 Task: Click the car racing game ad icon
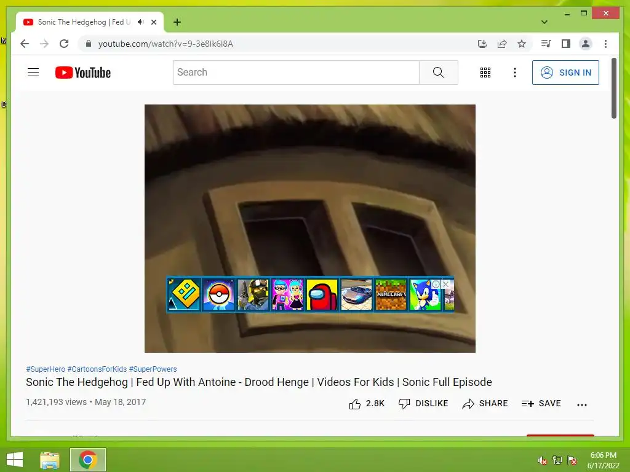[x=356, y=294]
